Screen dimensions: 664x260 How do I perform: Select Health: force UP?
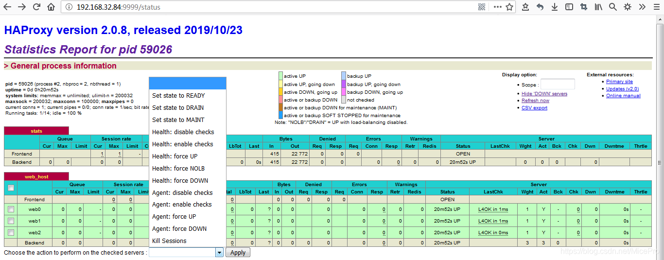pyautogui.click(x=188, y=156)
